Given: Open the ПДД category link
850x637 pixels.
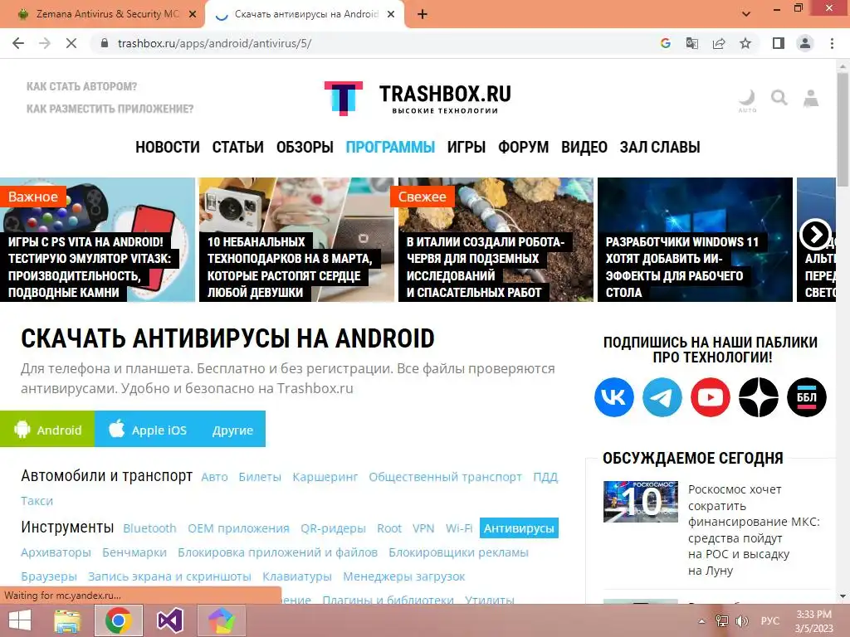Looking at the screenshot, I should tap(545, 477).
